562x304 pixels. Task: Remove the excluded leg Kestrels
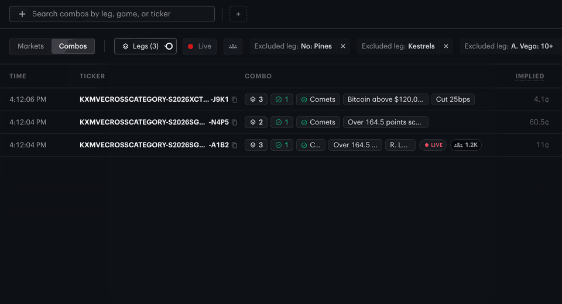click(x=446, y=46)
